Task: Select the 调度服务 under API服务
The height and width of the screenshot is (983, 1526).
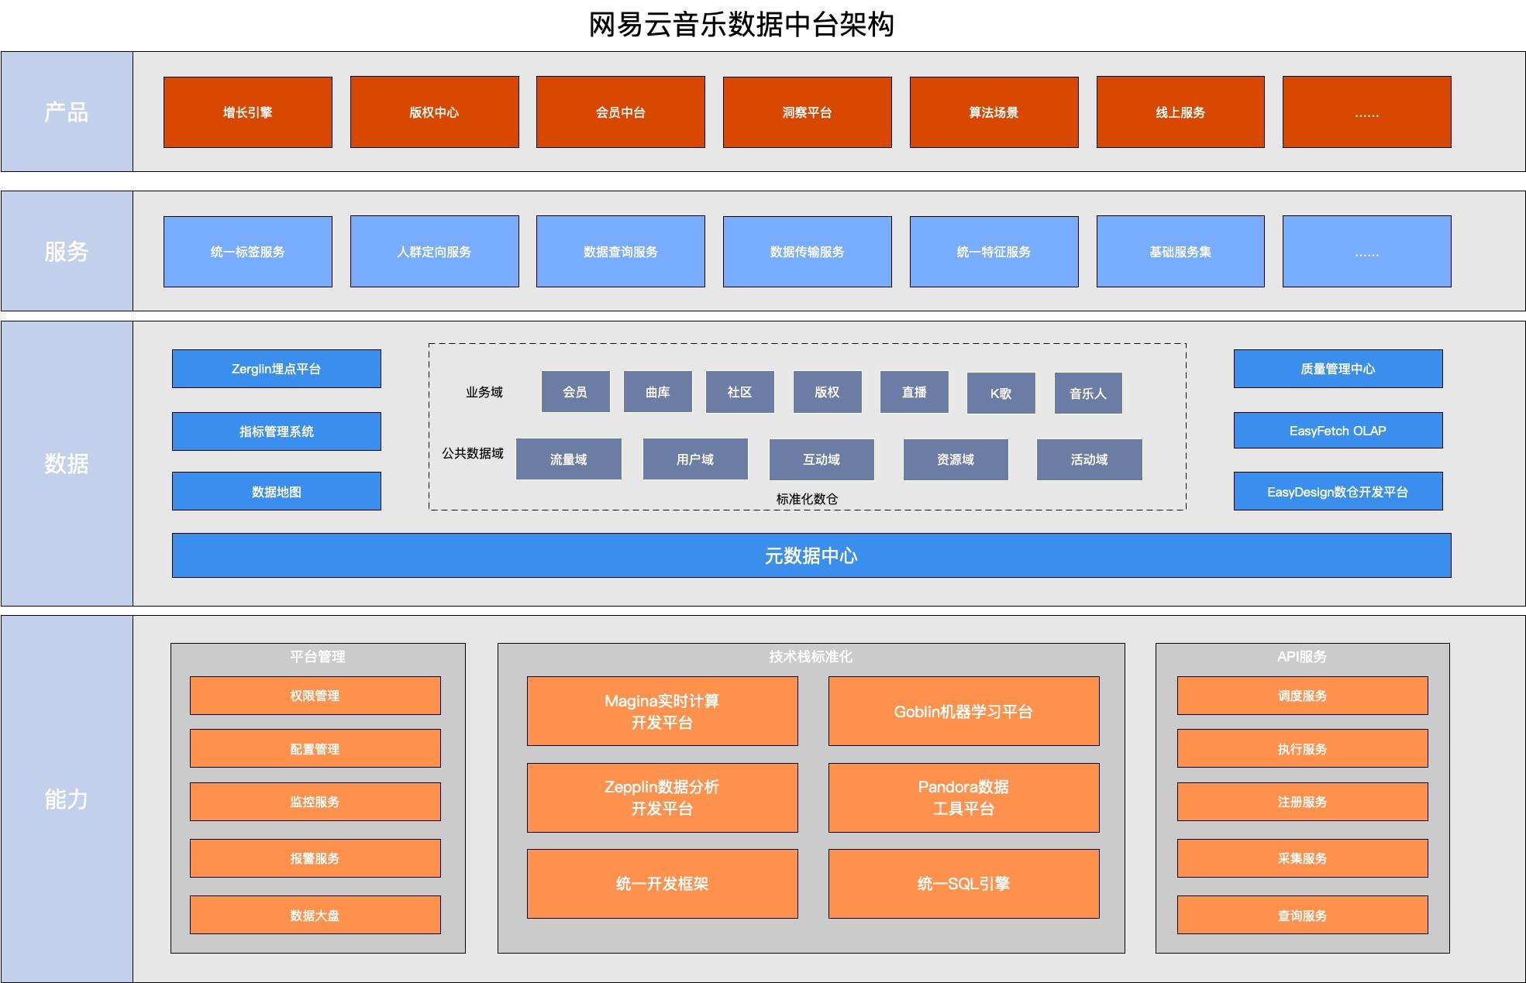Action: (1302, 695)
